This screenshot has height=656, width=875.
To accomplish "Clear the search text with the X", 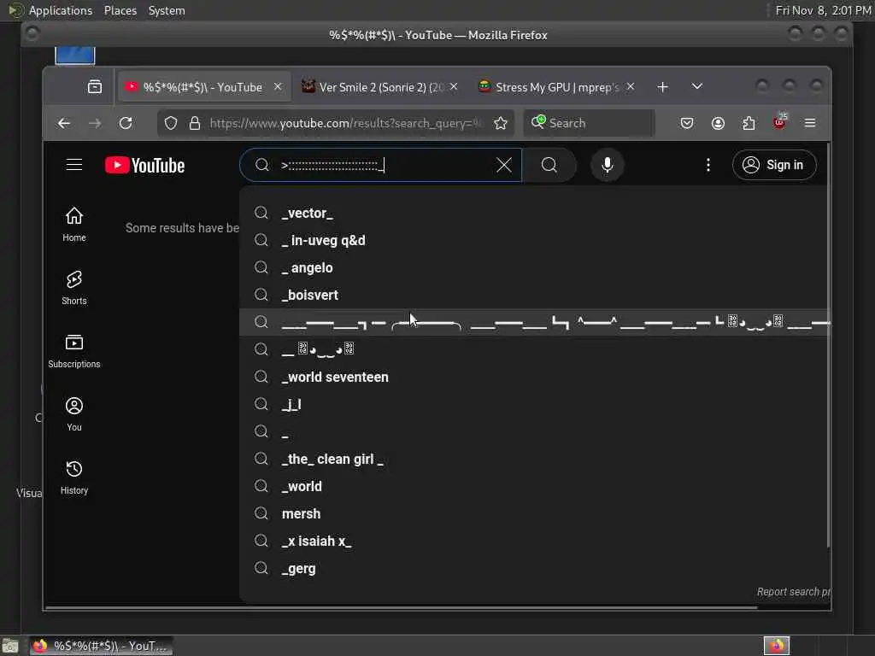I will [x=504, y=165].
